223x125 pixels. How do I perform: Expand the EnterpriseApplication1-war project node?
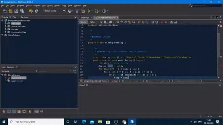(x=2, y=20)
